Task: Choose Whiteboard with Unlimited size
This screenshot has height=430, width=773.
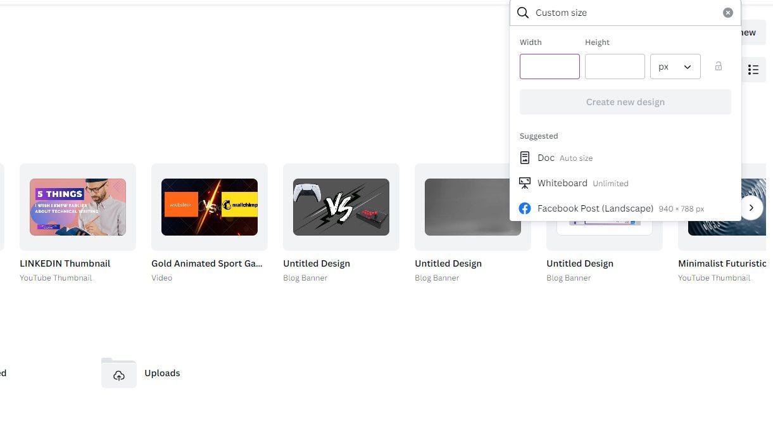Action: tap(562, 182)
